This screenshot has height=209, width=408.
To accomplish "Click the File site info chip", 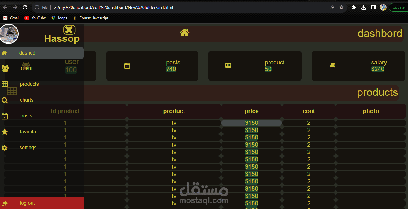I will coord(42,7).
